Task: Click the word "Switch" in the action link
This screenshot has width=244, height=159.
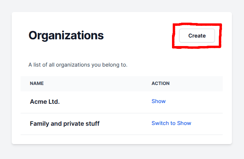Action: (160, 123)
